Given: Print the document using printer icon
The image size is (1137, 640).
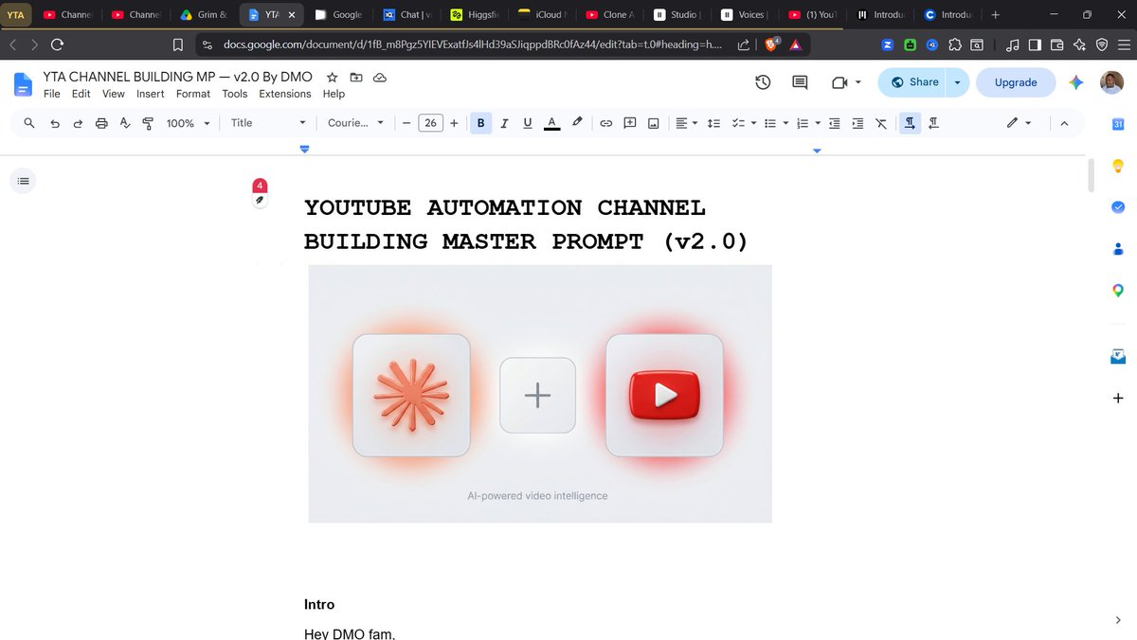Looking at the screenshot, I should point(101,123).
